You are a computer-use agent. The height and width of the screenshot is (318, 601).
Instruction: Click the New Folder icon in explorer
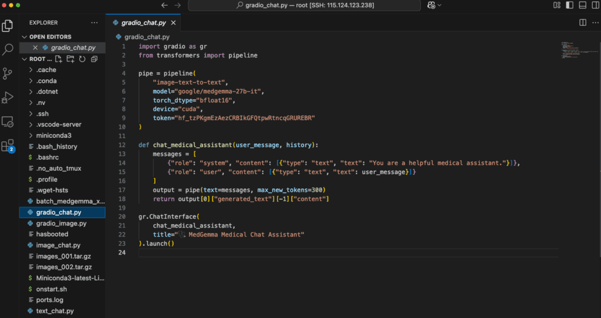click(x=70, y=59)
